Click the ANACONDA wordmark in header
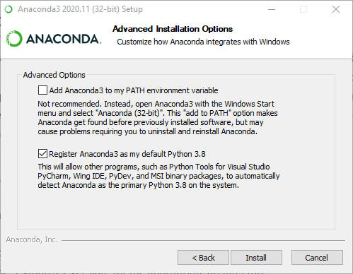This screenshot has width=353, height=274. click(64, 39)
